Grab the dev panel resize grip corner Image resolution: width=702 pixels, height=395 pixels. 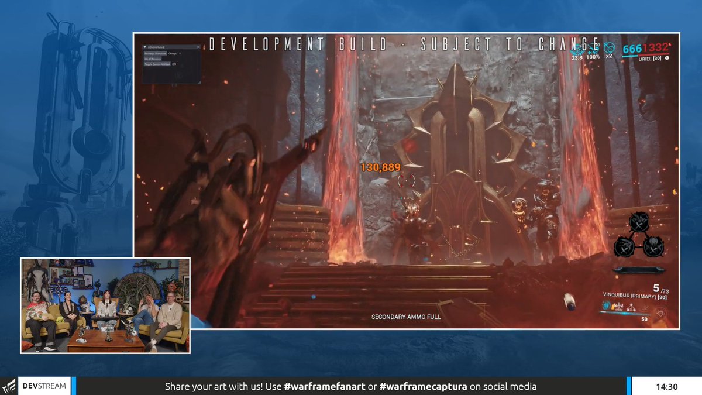click(x=199, y=82)
